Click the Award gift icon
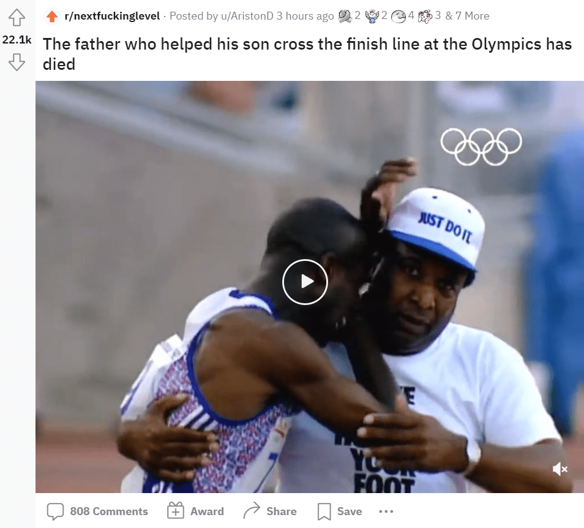The width and height of the screenshot is (584, 528). pos(176,510)
